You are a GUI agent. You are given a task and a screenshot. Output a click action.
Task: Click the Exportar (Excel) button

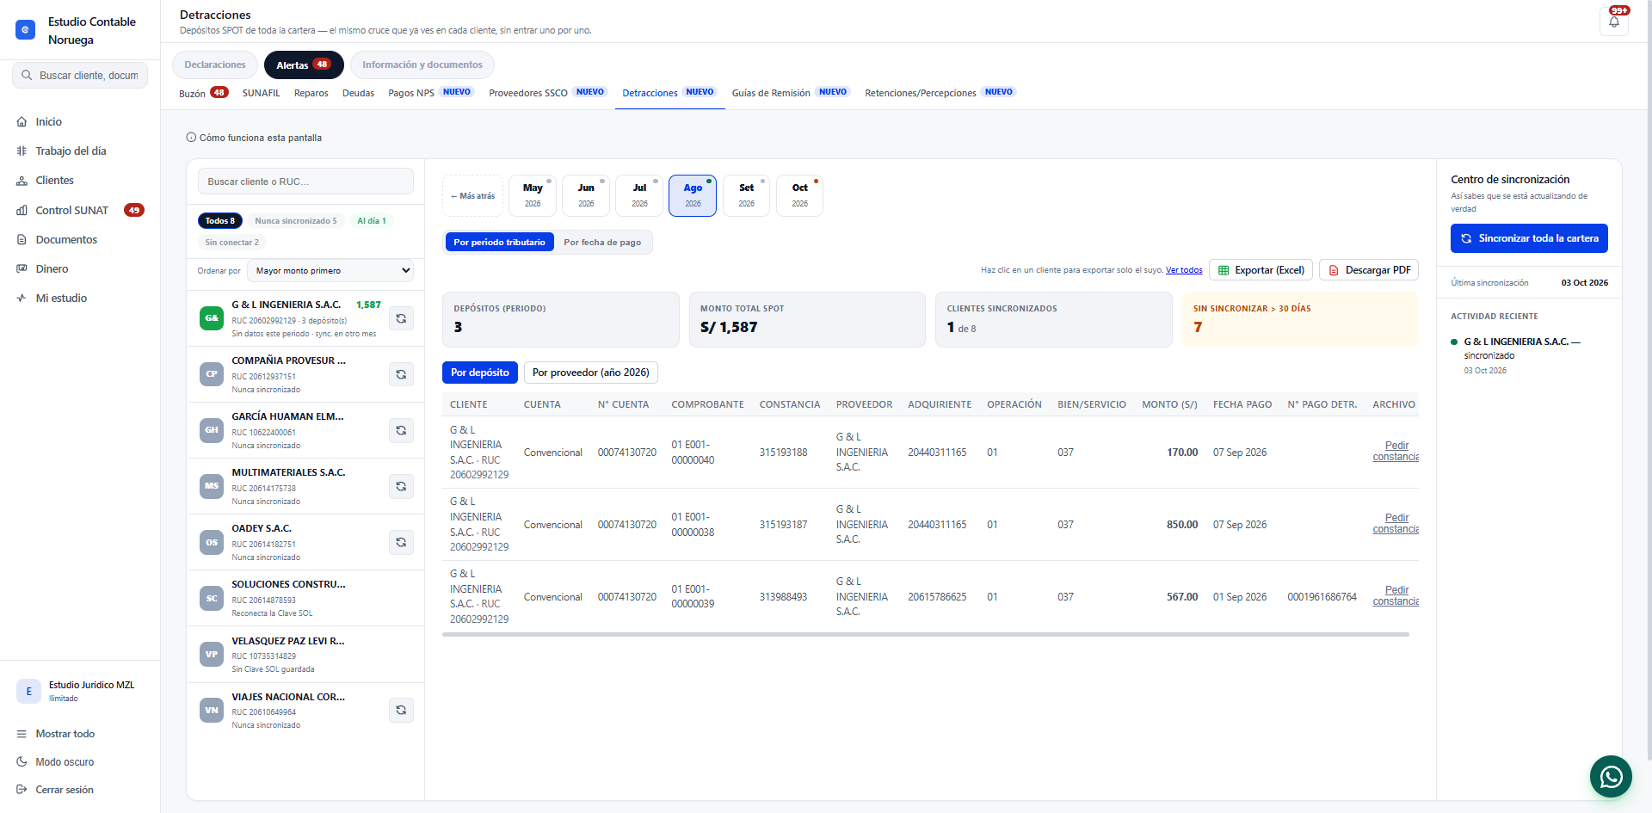coord(1261,270)
